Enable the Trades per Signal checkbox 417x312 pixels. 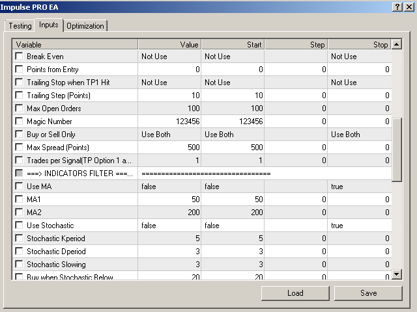(19, 161)
